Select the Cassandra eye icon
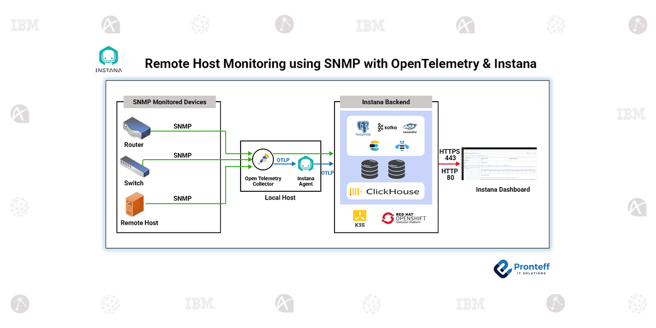Screen dimensions: 656x328 coord(409,126)
